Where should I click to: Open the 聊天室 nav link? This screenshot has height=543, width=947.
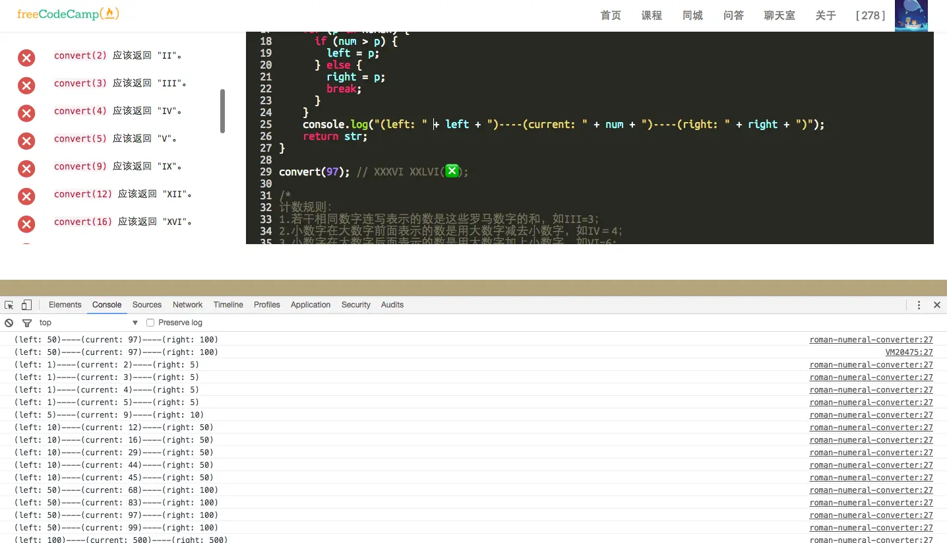point(779,15)
